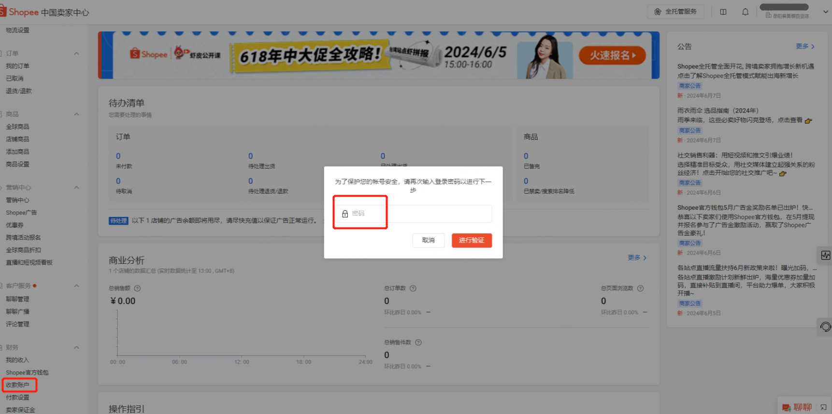Screen dimensions: 832x414
Task: Open the notification bell icon
Action: [x=746, y=12]
